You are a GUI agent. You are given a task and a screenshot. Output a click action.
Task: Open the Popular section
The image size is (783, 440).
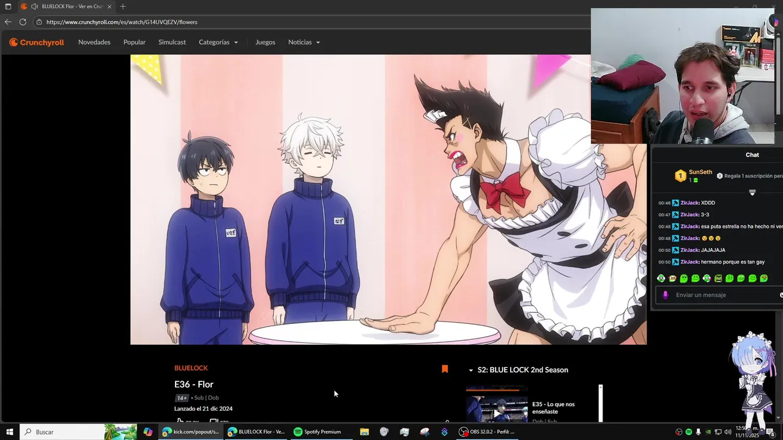135,42
